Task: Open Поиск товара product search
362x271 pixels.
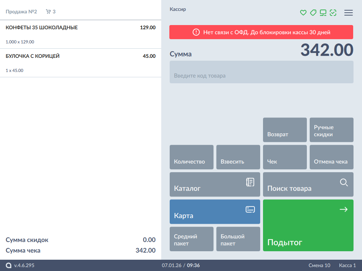Action: (x=308, y=185)
